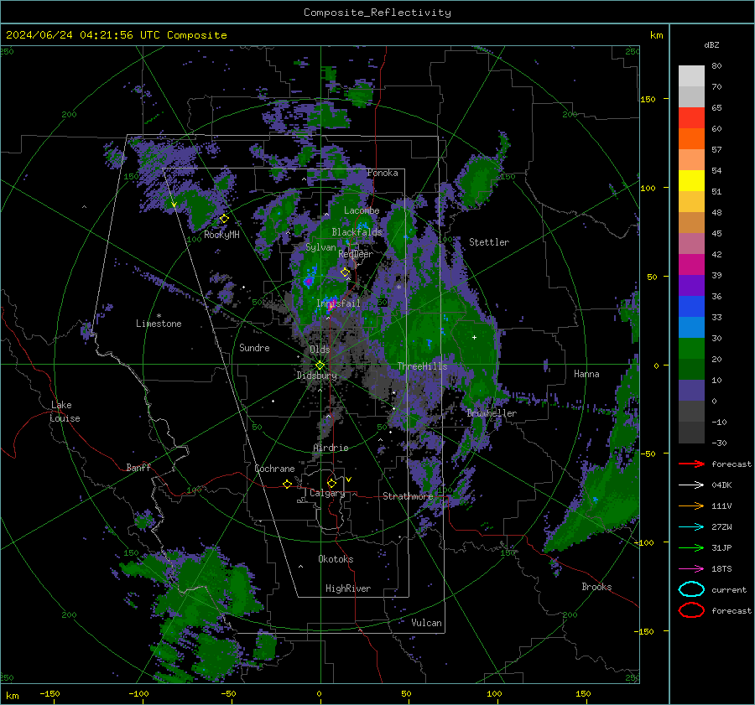
Task: Select the Strathmore label
Action: coord(408,496)
